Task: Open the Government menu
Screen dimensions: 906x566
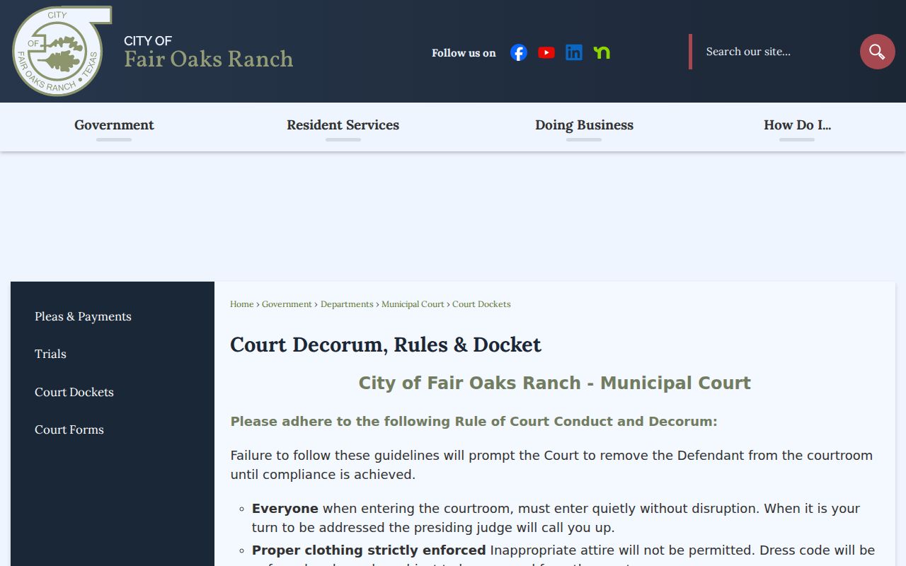Action: (114, 125)
